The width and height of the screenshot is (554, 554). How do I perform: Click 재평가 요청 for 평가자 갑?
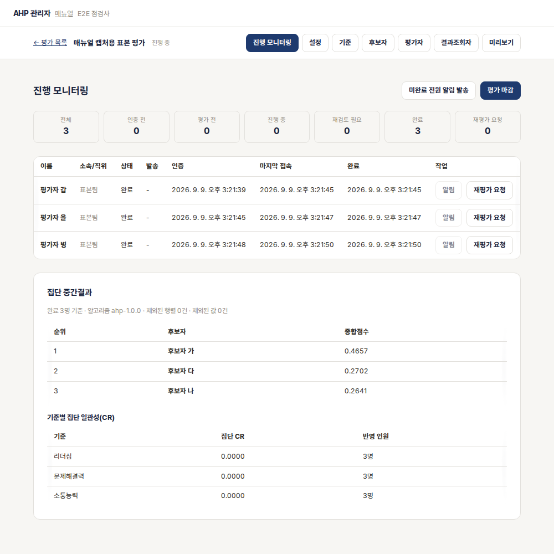(490, 190)
